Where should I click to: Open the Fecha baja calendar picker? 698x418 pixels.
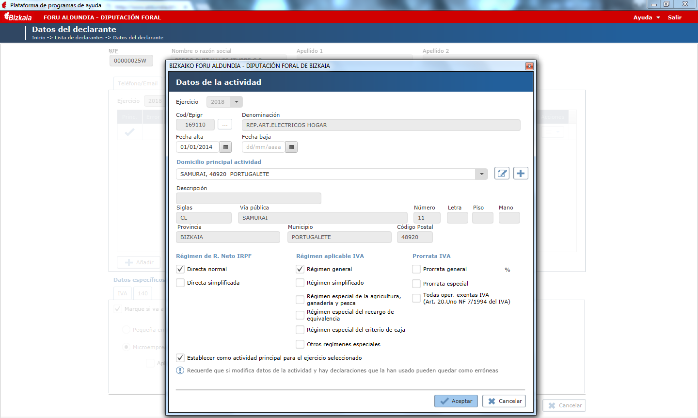pyautogui.click(x=291, y=147)
